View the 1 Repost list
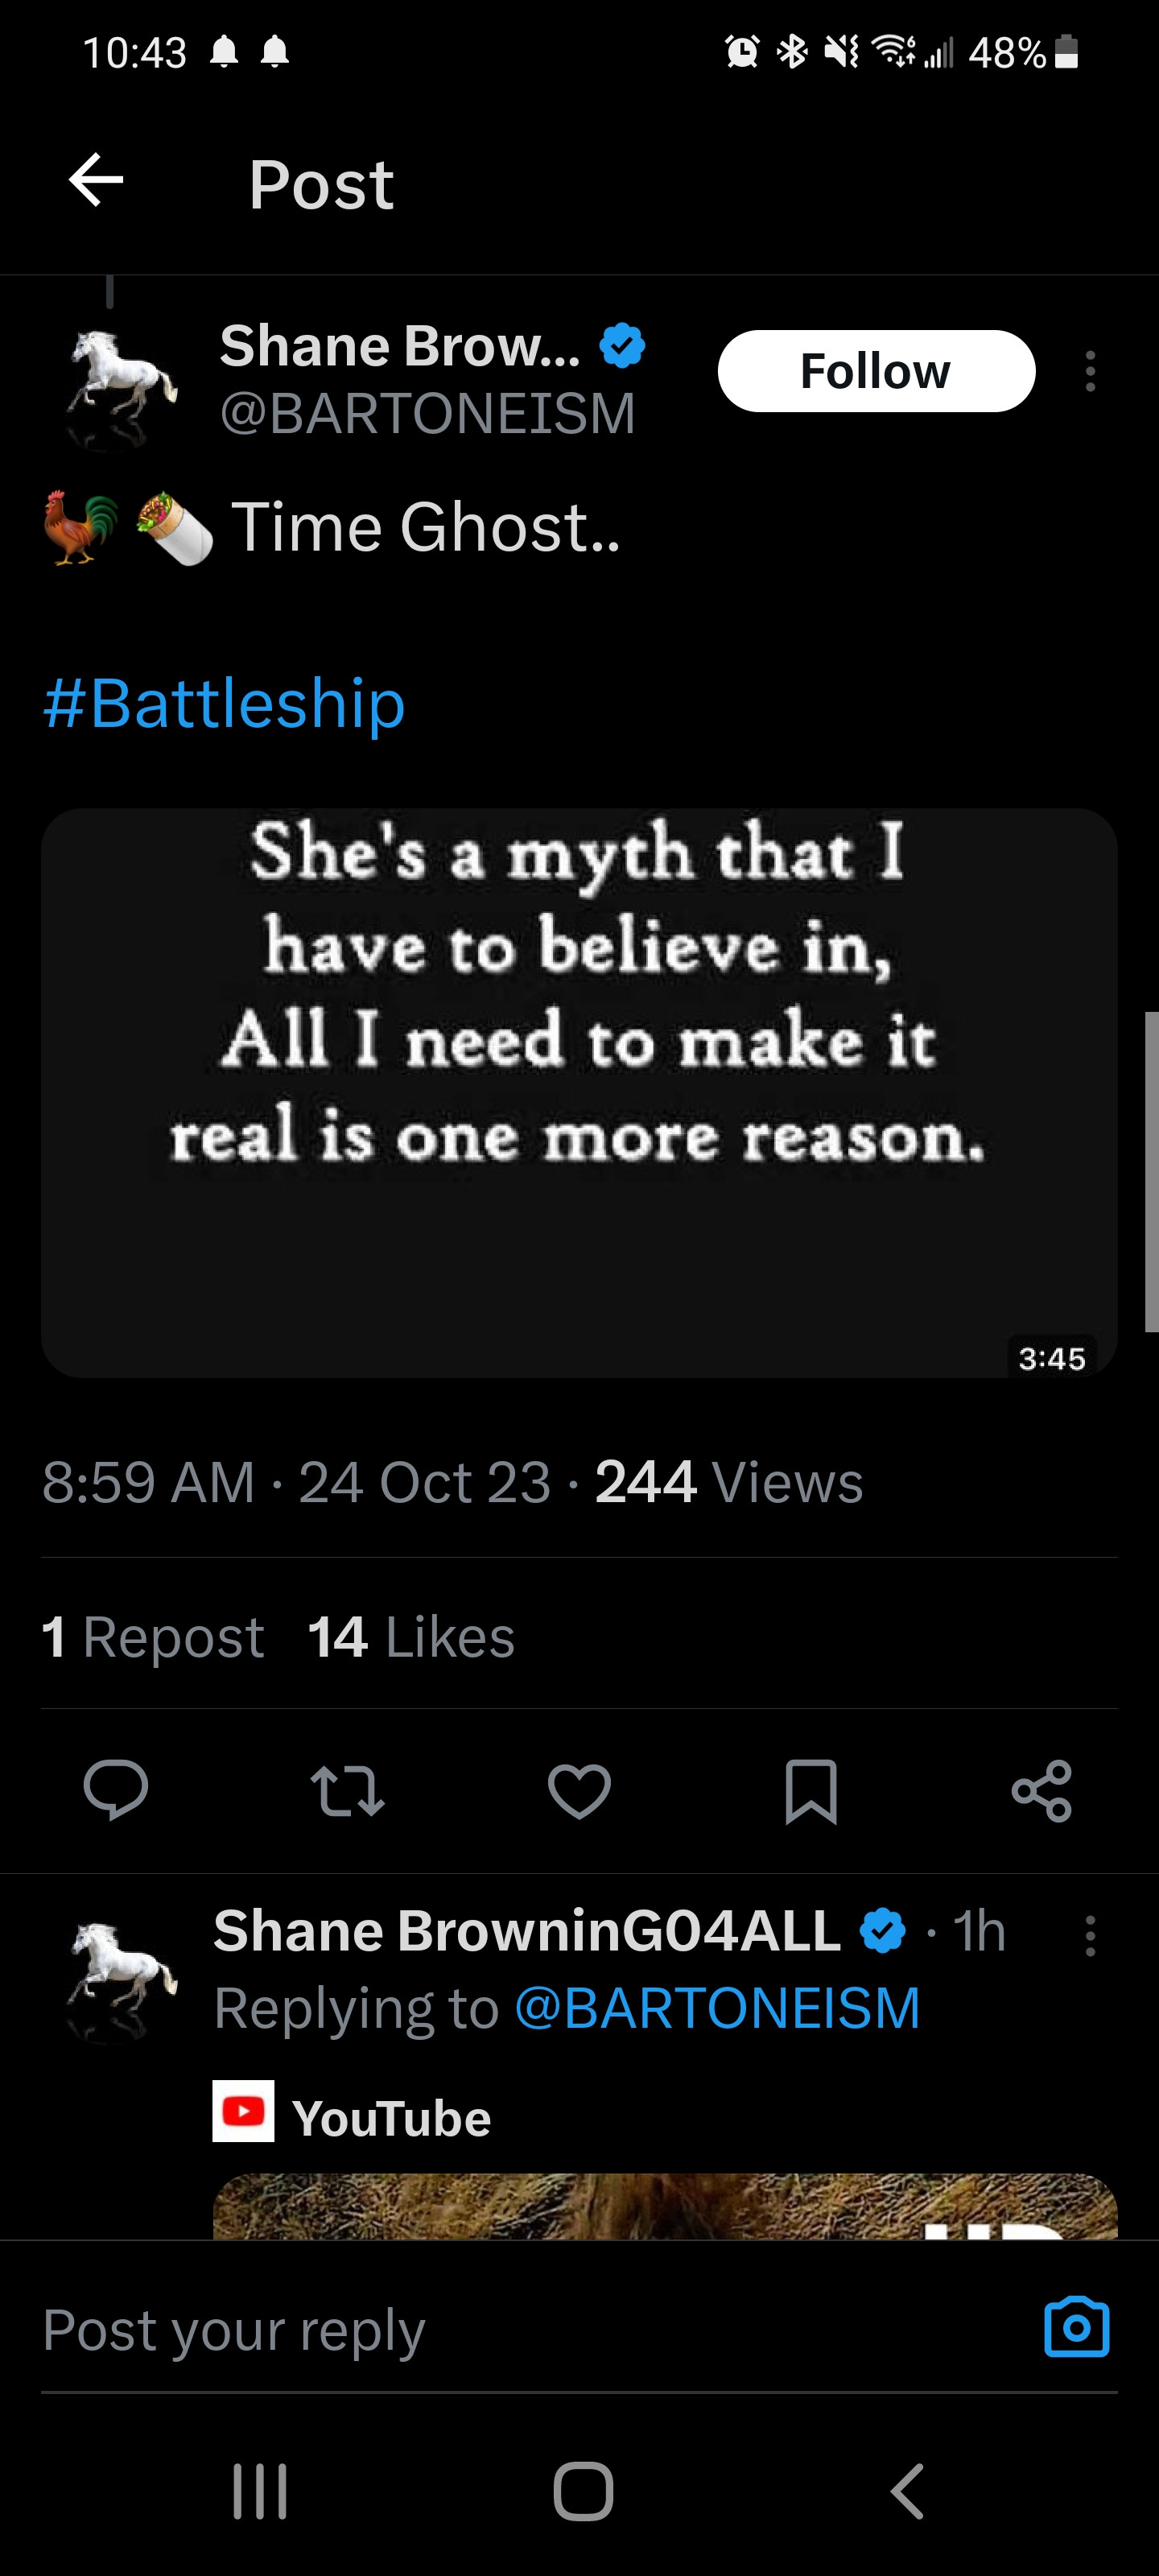This screenshot has width=1159, height=2576. point(152,1637)
